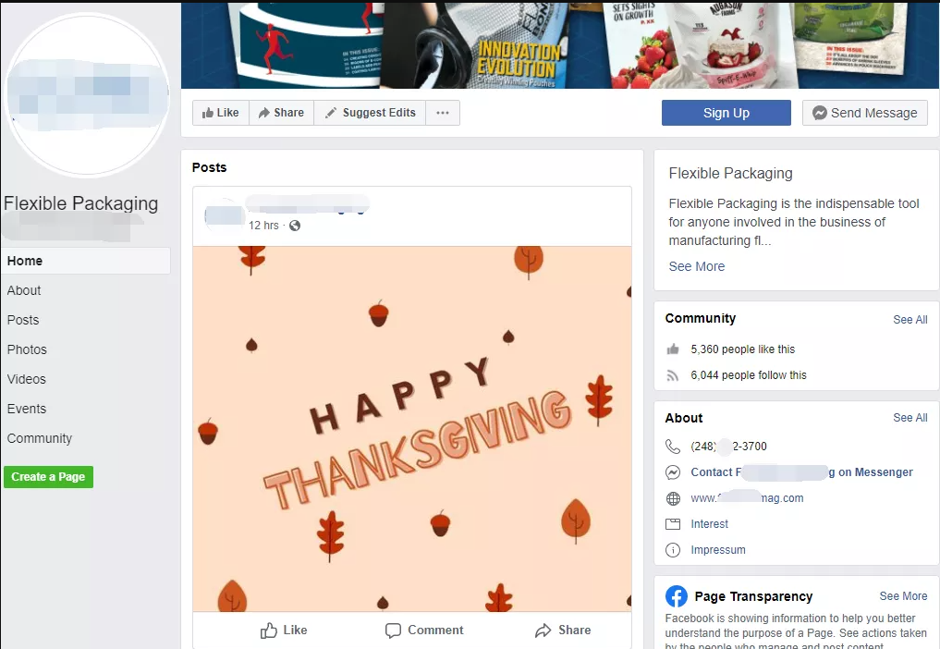Open the three-dots more options menu
This screenshot has height=649, width=940.
443,113
